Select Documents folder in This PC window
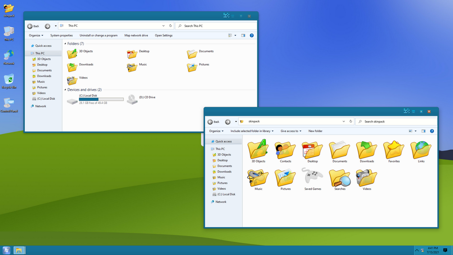This screenshot has width=453, height=255. (x=200, y=54)
